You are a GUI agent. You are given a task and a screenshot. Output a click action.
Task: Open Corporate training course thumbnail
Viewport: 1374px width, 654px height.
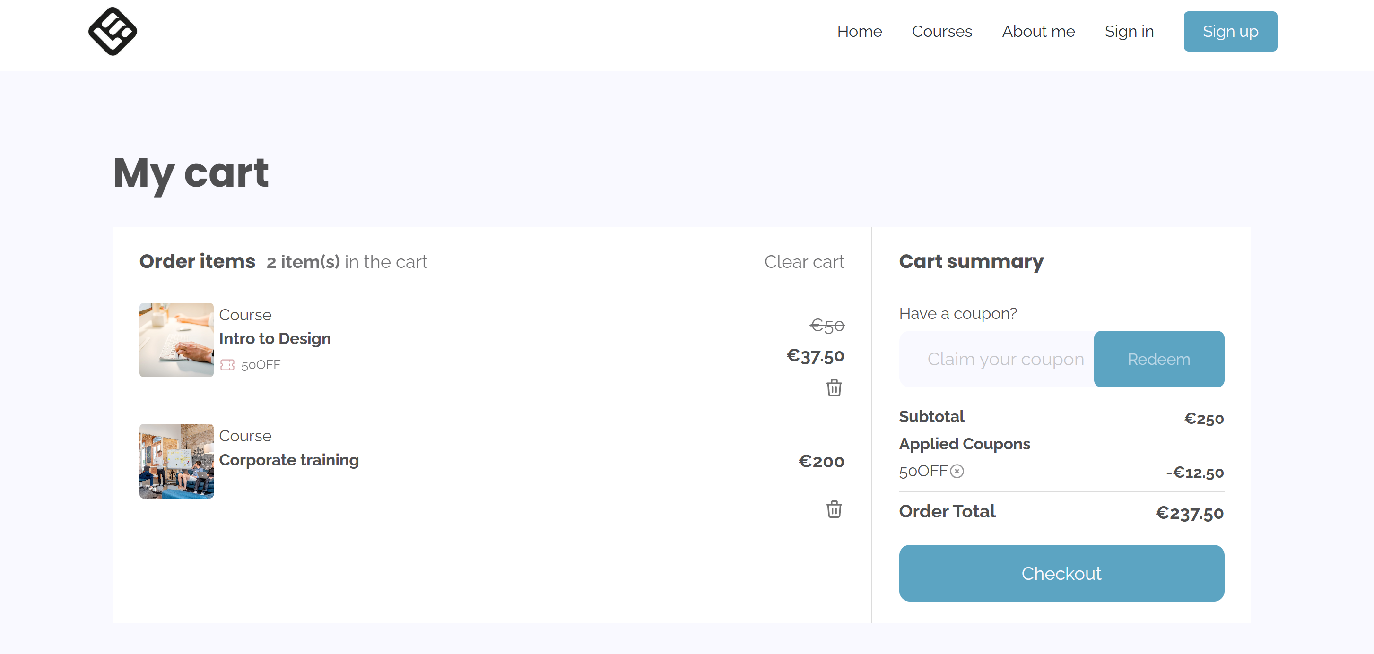tap(176, 461)
